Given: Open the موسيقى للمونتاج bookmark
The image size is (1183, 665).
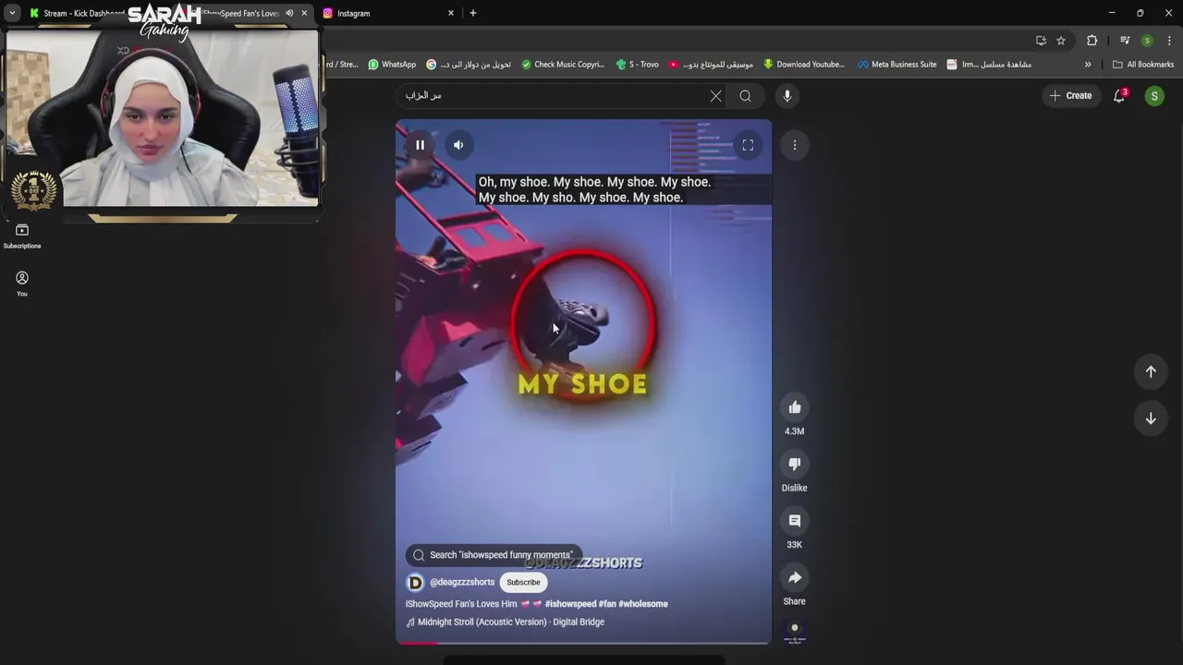Looking at the screenshot, I should [x=711, y=65].
